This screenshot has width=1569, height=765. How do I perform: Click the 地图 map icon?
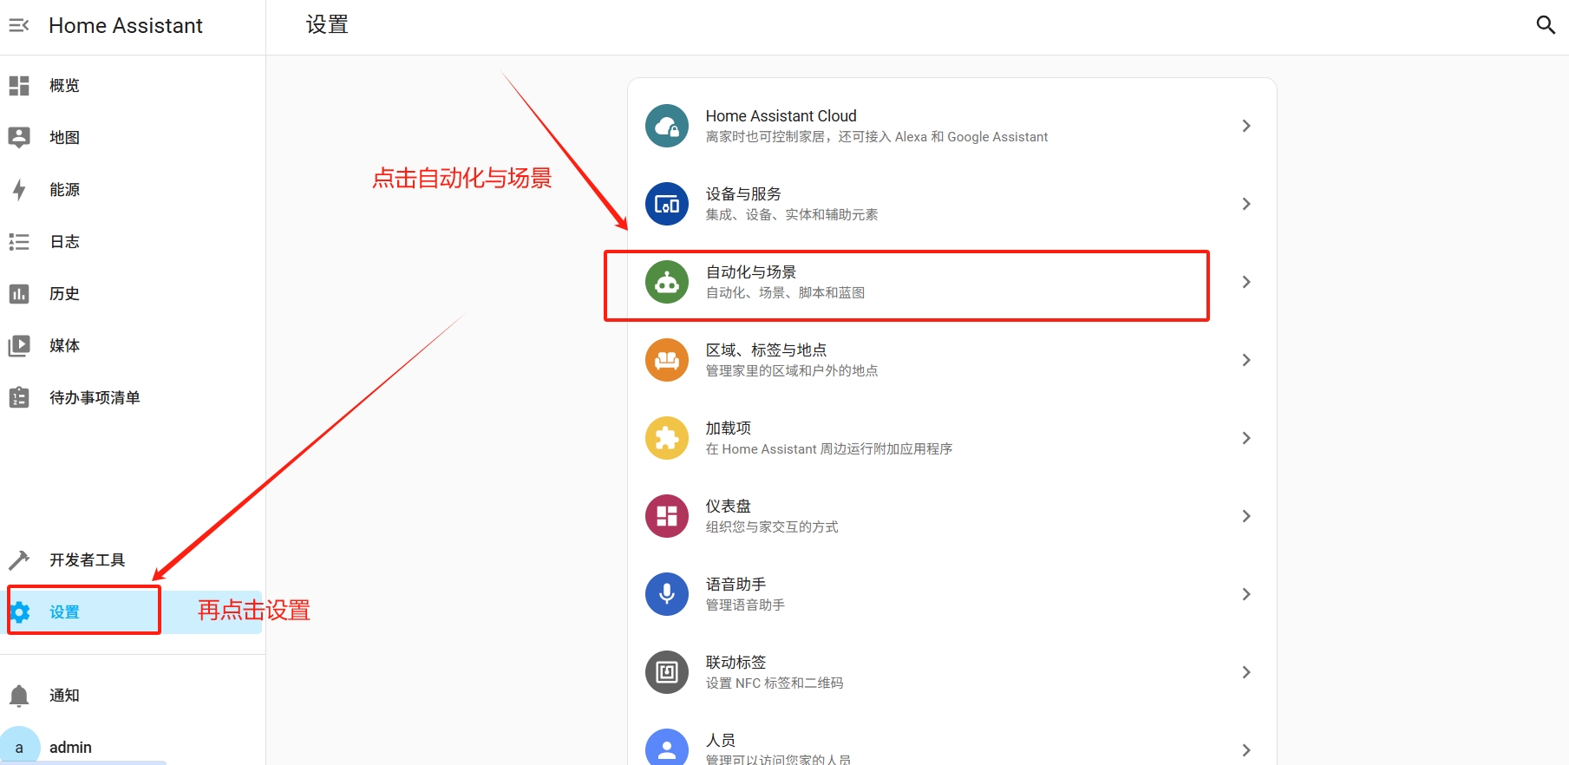(x=19, y=137)
